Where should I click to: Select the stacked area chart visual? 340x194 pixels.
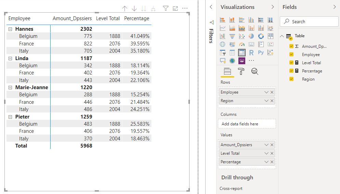(242, 28)
